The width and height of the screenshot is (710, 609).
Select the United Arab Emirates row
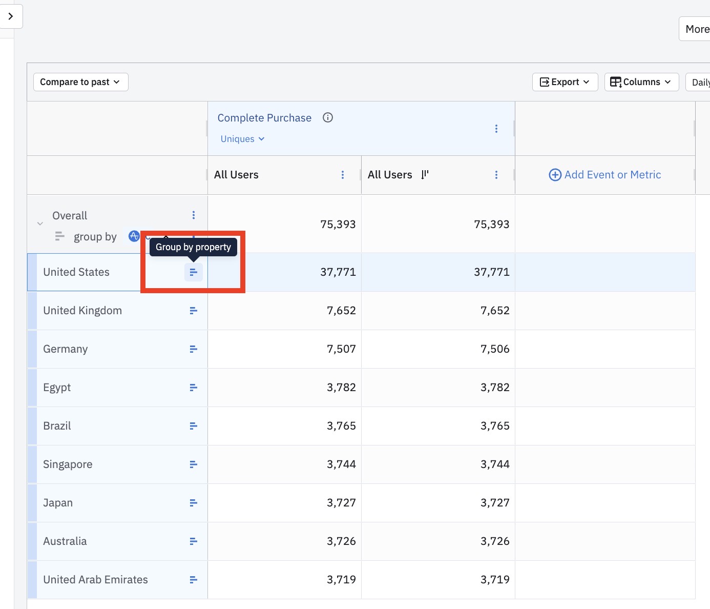tap(95, 580)
